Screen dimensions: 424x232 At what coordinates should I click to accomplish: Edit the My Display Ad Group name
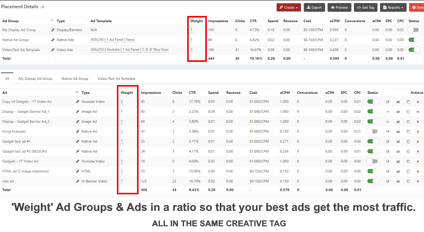(53, 30)
